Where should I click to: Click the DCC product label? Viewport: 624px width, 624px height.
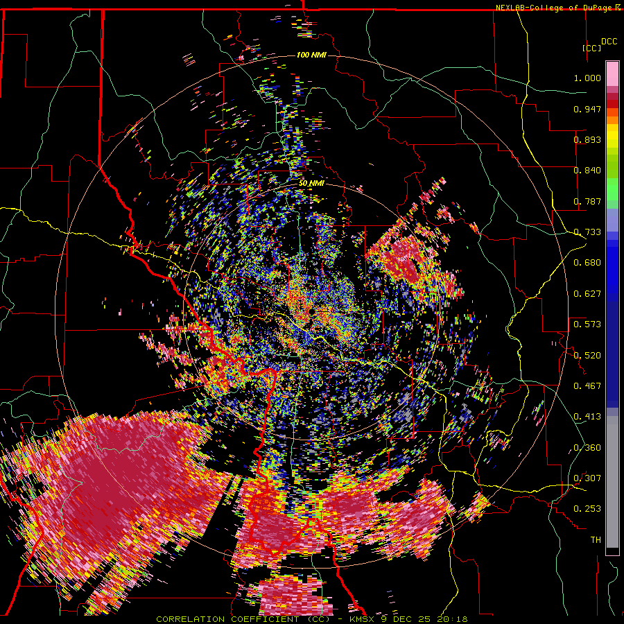pos(609,41)
